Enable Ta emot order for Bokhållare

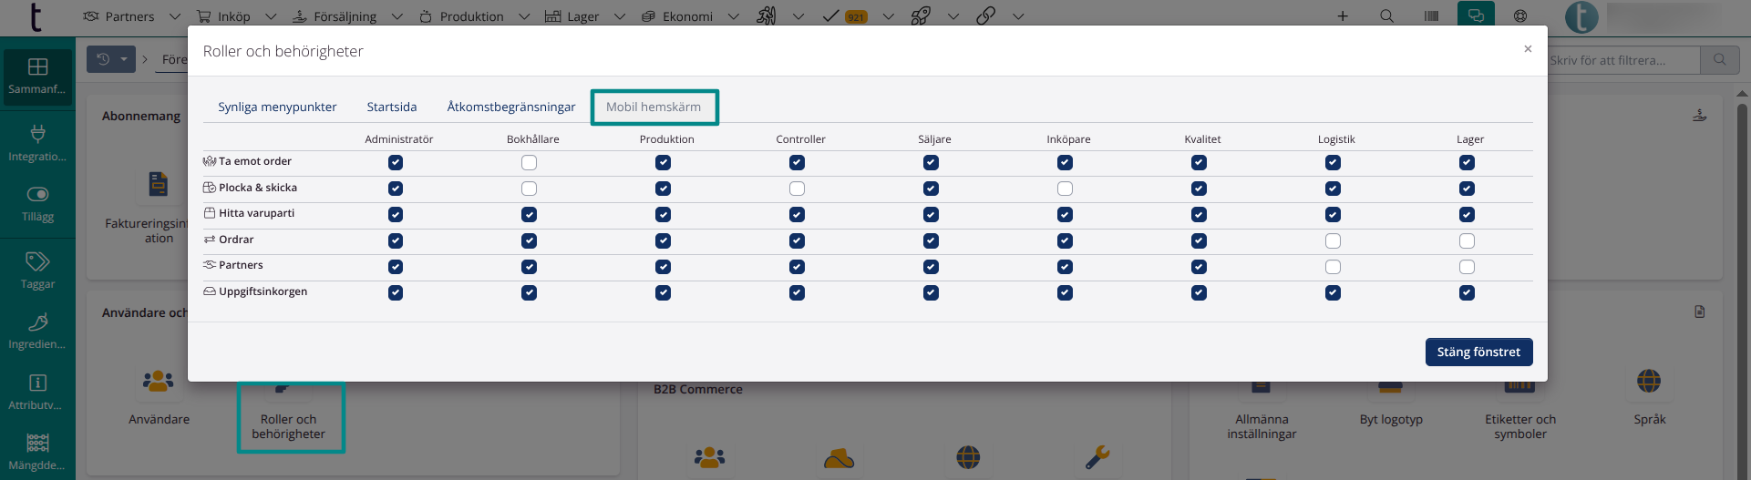point(529,163)
